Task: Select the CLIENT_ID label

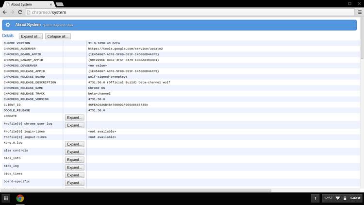Action: (x=12, y=105)
